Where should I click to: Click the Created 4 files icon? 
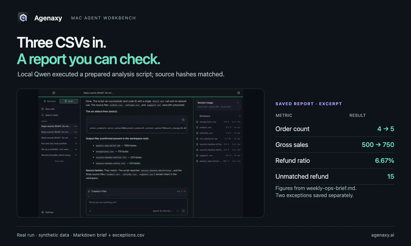[89, 191]
